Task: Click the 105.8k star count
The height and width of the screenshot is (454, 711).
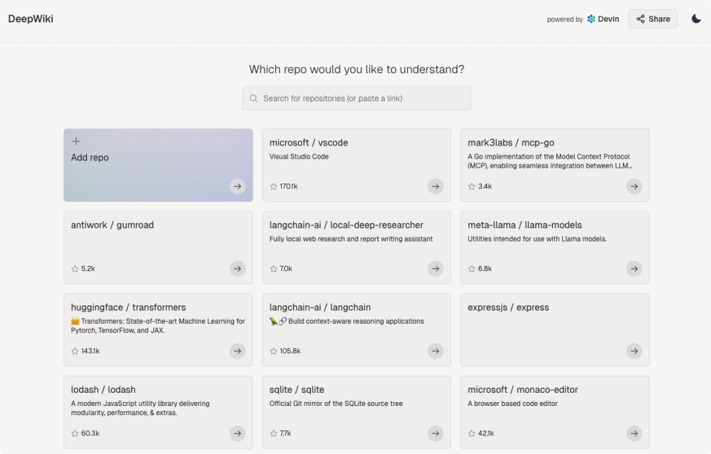Action: point(290,351)
